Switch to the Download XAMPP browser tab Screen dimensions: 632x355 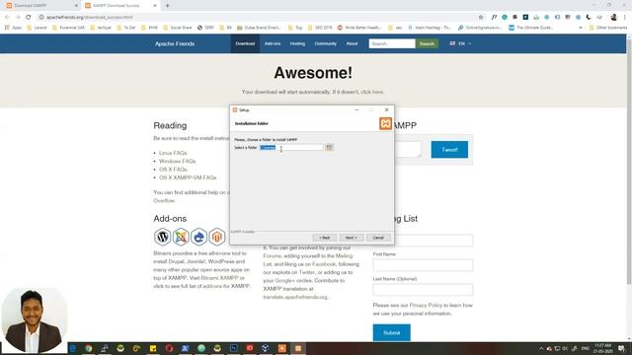(x=40, y=6)
